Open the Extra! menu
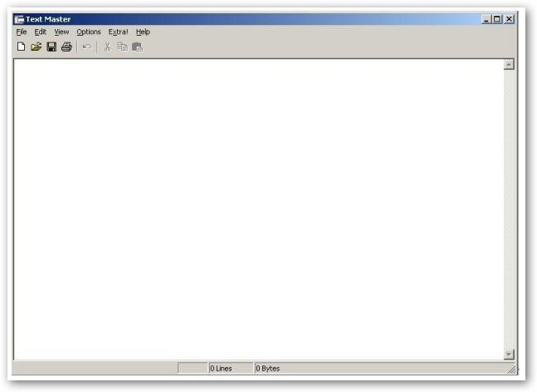This screenshot has width=537, height=392. coord(118,32)
